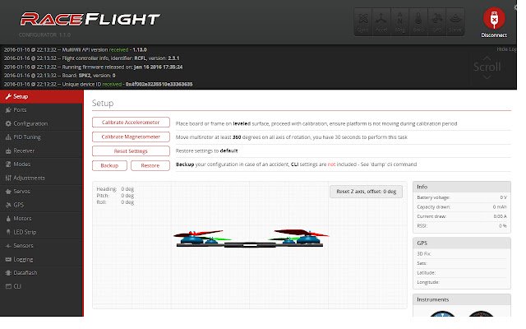Open the GPS tab in the sidebar
This screenshot has height=329, width=526.
coord(42,205)
